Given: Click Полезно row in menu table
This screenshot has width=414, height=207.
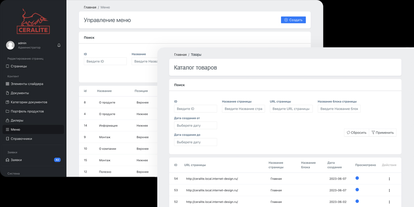Looking at the screenshot, I should (105, 172).
